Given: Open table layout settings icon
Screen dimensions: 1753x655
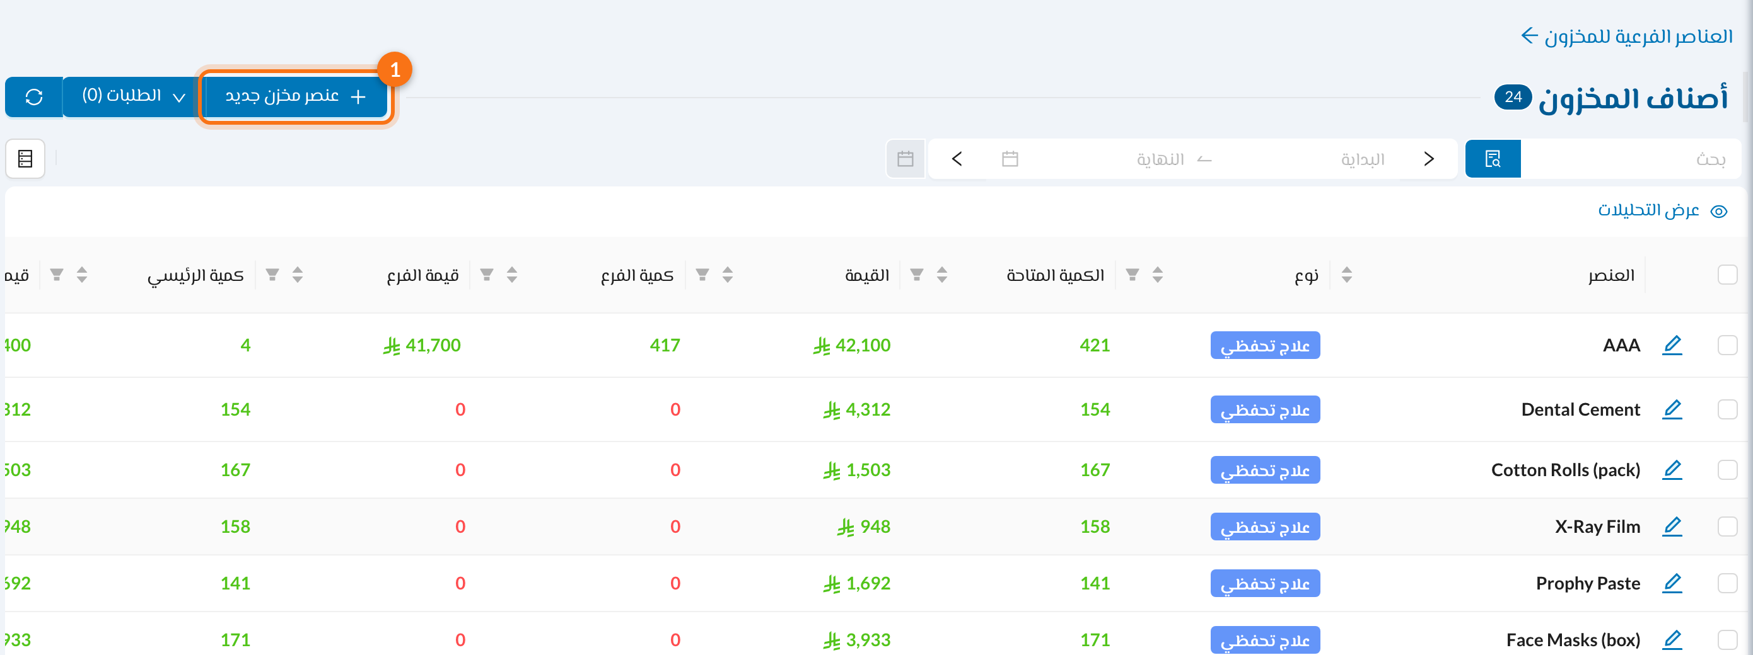Looking at the screenshot, I should [25, 159].
